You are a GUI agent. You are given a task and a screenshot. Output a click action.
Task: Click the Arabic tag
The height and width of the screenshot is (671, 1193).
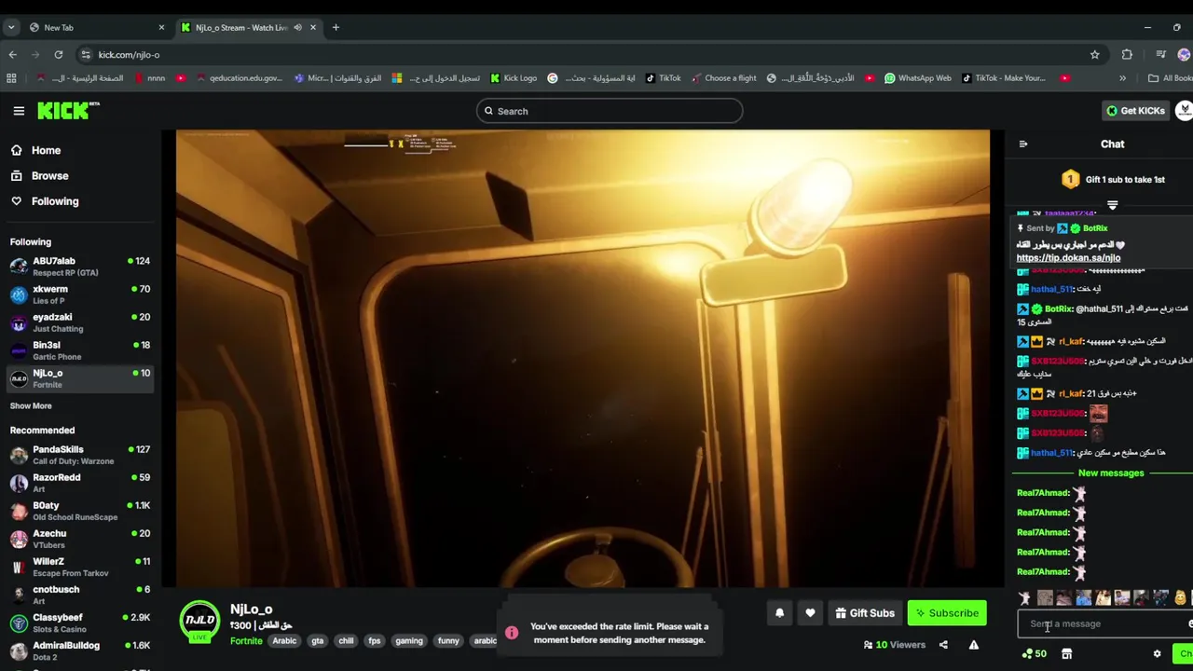(284, 641)
